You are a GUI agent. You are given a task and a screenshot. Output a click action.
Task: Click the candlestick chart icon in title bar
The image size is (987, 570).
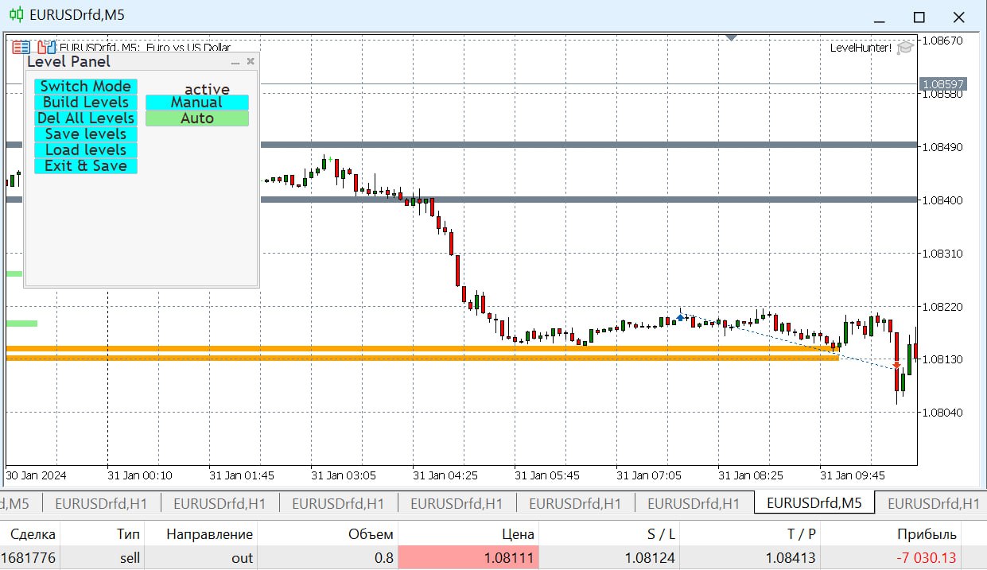[15, 15]
